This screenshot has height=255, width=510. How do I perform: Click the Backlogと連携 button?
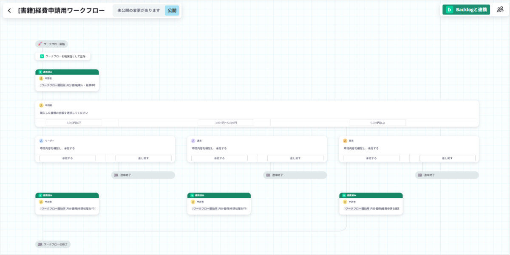[466, 9]
